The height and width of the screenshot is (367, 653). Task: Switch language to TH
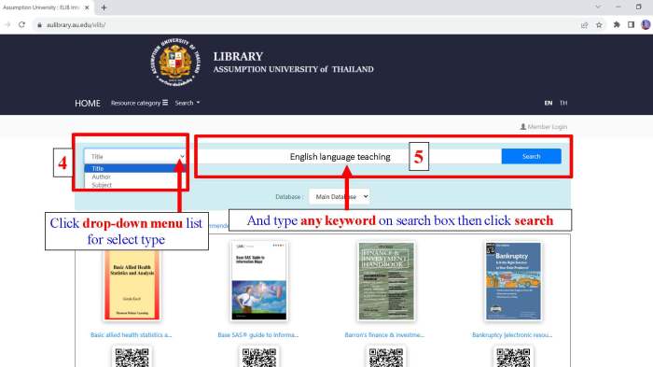pos(563,103)
